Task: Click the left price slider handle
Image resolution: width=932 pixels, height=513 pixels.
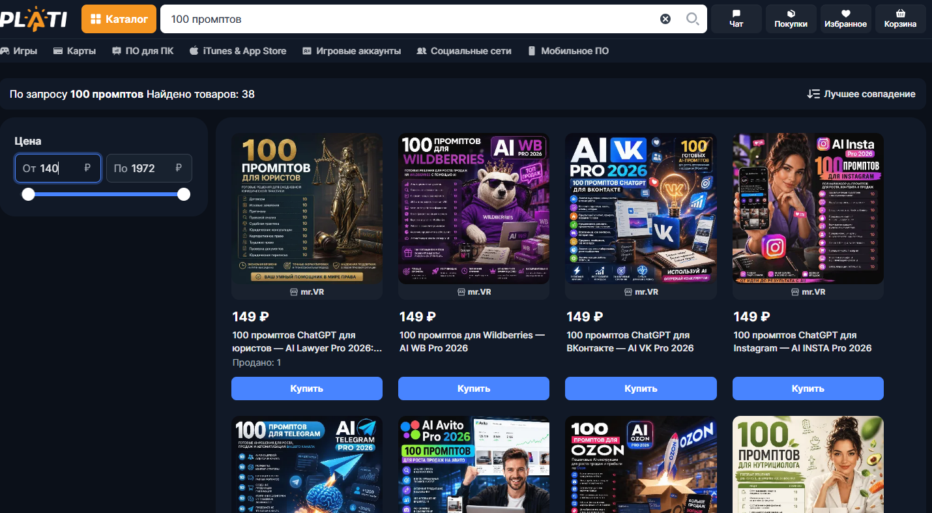Action: 28,194
